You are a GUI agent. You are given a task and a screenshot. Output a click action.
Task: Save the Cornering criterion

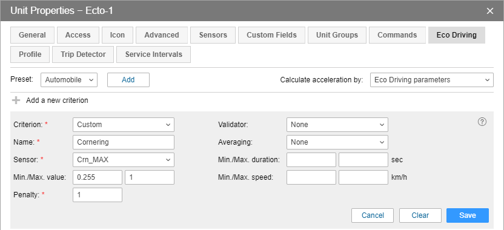[468, 215]
